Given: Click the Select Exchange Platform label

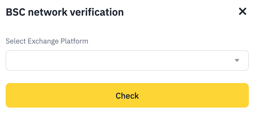Looking at the screenshot, I should click(x=47, y=41).
